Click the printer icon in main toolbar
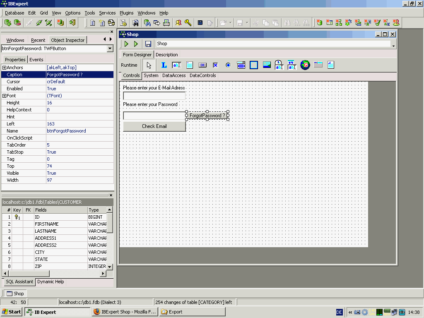 pyautogui.click(x=166, y=23)
